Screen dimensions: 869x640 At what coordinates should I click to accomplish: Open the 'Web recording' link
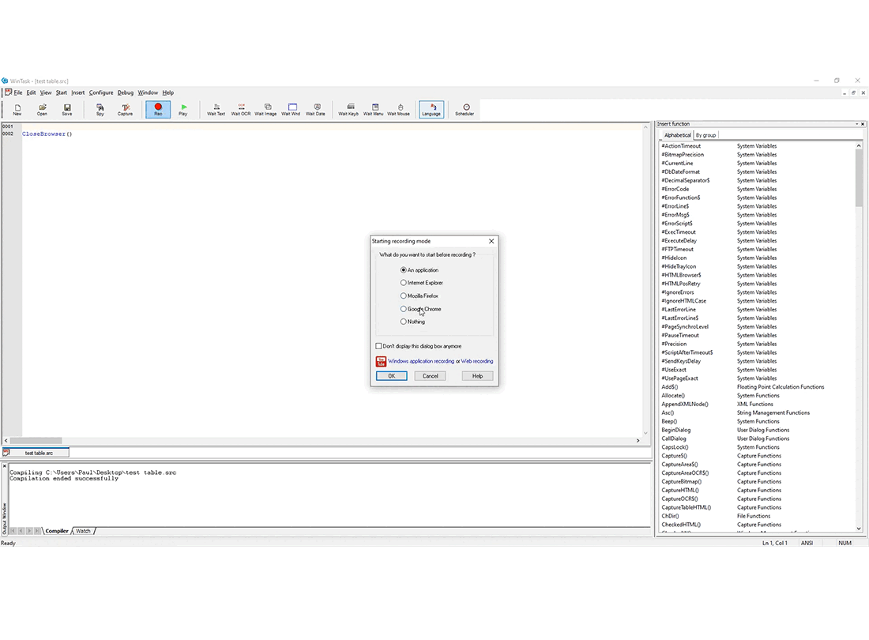[476, 361]
